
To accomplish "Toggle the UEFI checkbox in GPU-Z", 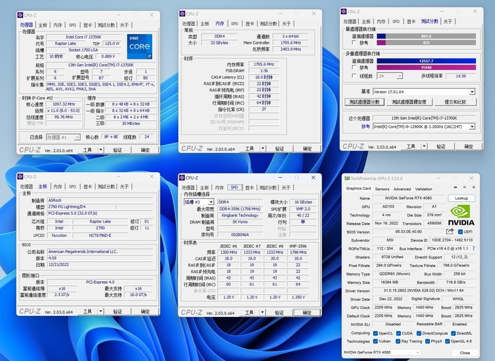I will (x=461, y=232).
